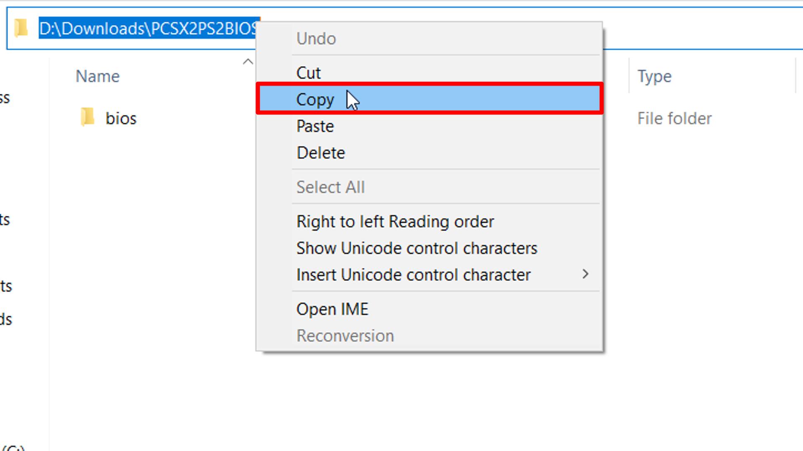This screenshot has height=451, width=803.
Task: Choose Open IME from the menu
Action: point(430,309)
